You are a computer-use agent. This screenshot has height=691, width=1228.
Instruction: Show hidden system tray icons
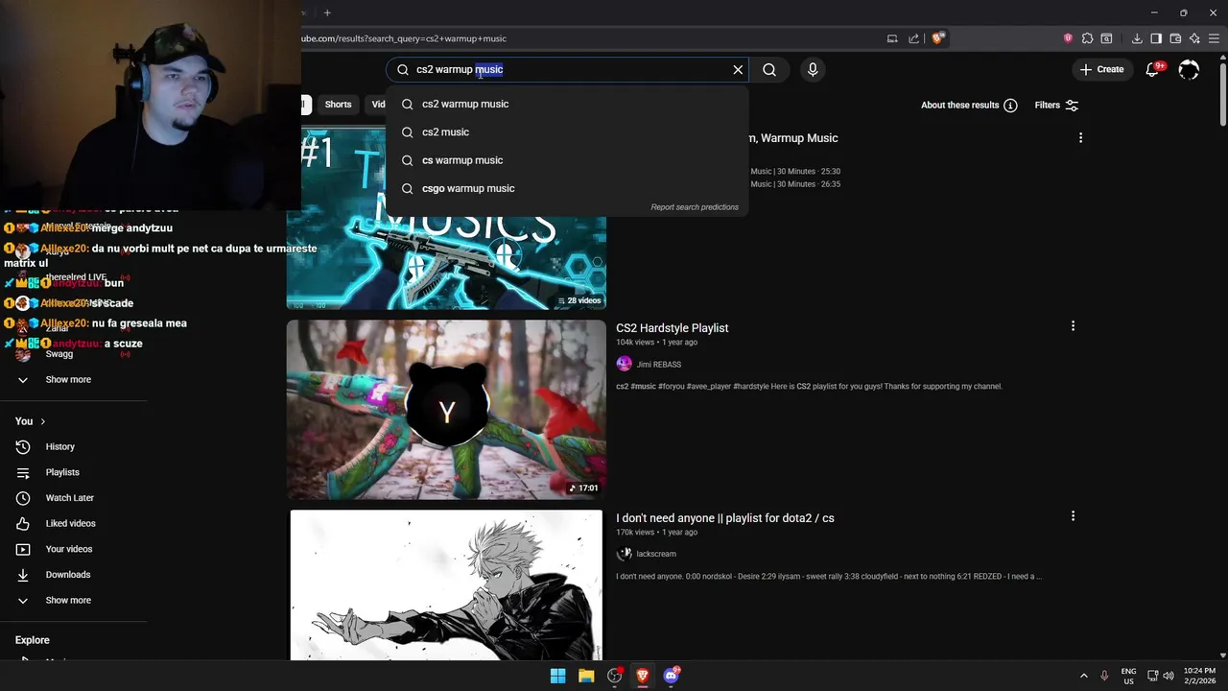click(1084, 676)
